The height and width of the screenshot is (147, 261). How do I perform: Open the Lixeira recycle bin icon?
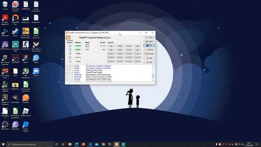[5, 6]
